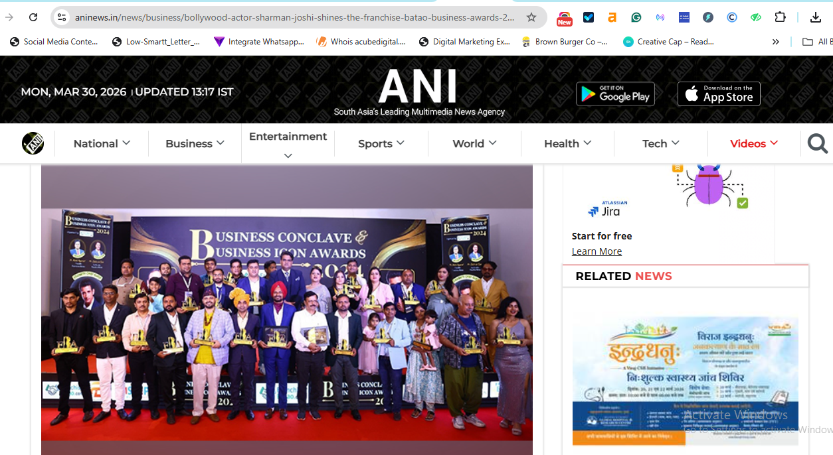Viewport: 833px width, 455px height.
Task: Expand the Business dropdown menu
Action: [194, 143]
